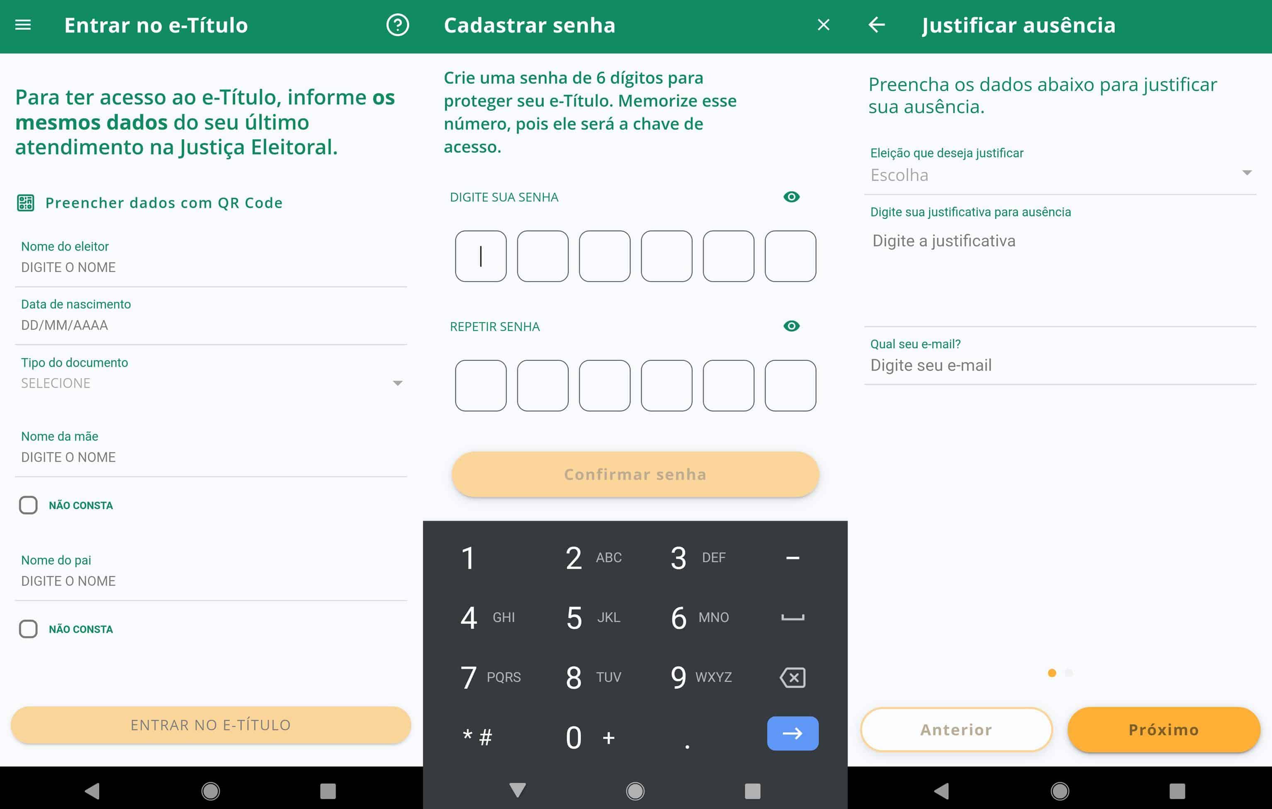
Task: Select first digit box of DIGITE SUA SENHA
Action: pos(481,256)
